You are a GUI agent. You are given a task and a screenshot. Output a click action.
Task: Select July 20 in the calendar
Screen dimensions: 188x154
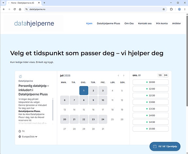pyautogui.click(x=65, y=119)
